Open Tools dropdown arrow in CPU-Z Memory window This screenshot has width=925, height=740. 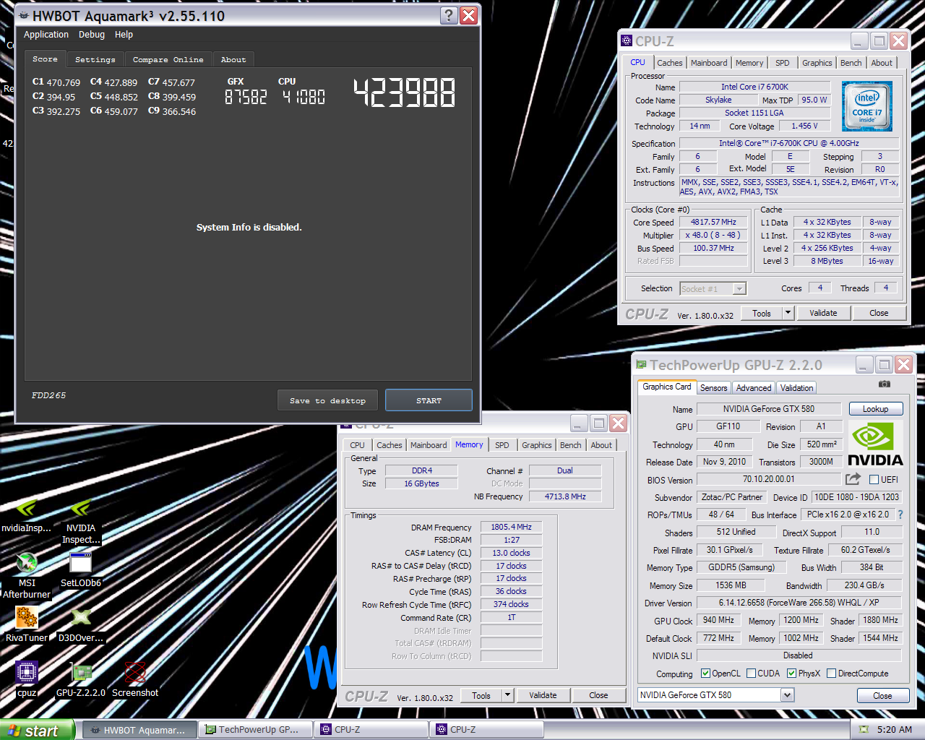click(507, 695)
